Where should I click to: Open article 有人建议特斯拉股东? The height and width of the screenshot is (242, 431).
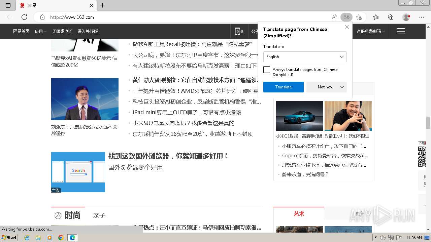195,66
